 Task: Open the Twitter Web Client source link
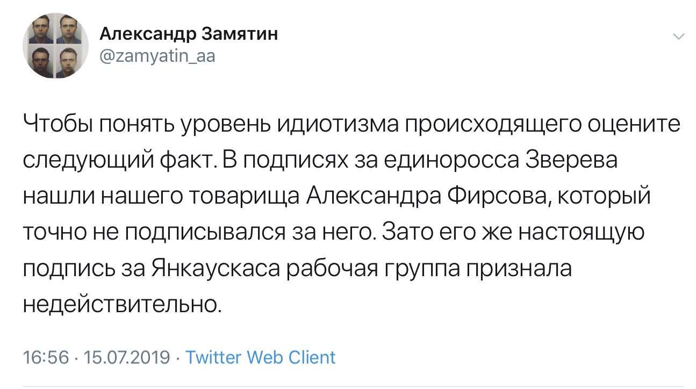(x=260, y=357)
